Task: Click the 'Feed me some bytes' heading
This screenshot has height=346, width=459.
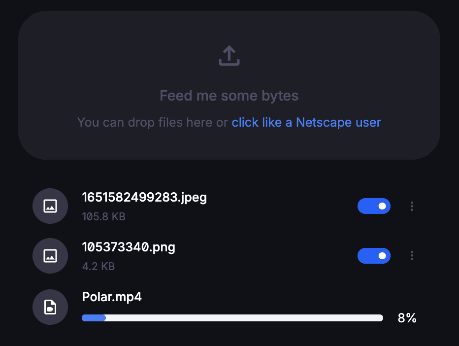Action: 229,96
